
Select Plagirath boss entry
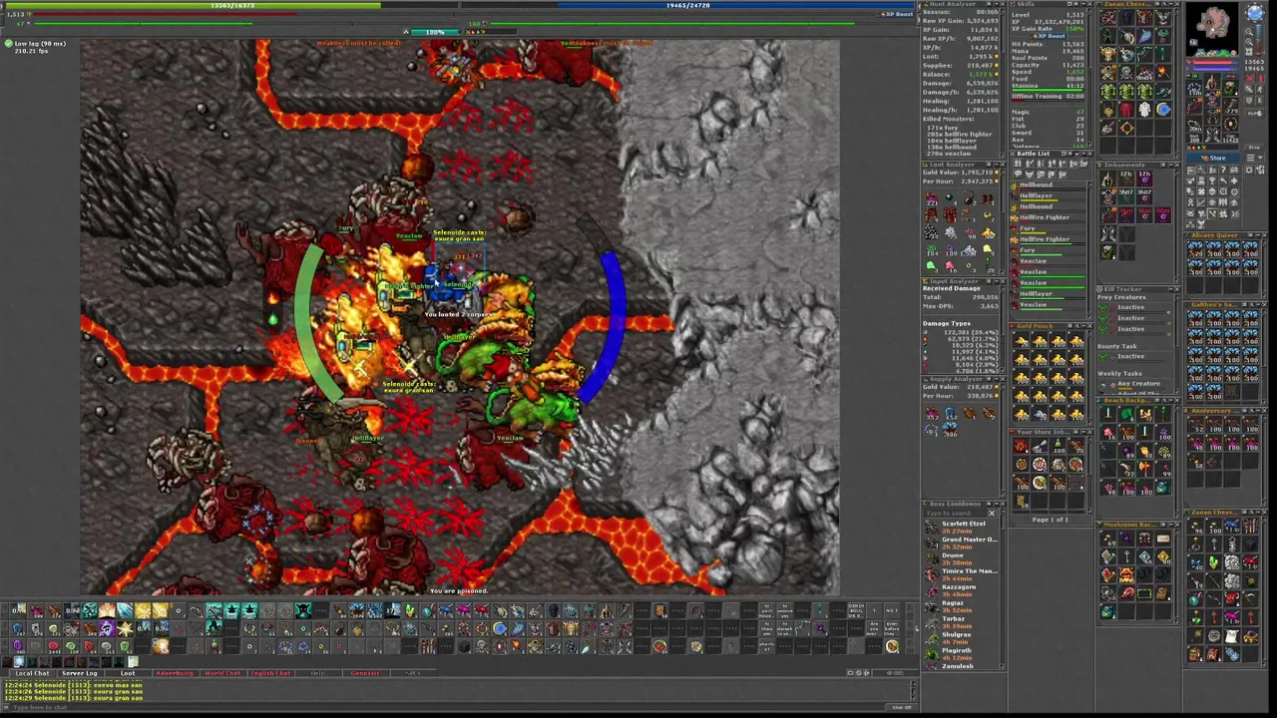[961, 654]
